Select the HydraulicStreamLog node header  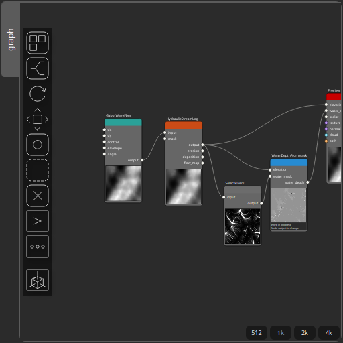click(184, 125)
